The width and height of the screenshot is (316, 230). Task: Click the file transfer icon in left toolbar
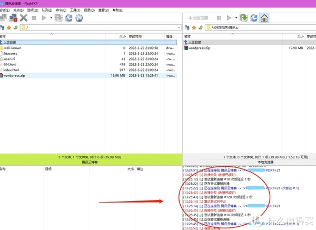click(x=58, y=18)
